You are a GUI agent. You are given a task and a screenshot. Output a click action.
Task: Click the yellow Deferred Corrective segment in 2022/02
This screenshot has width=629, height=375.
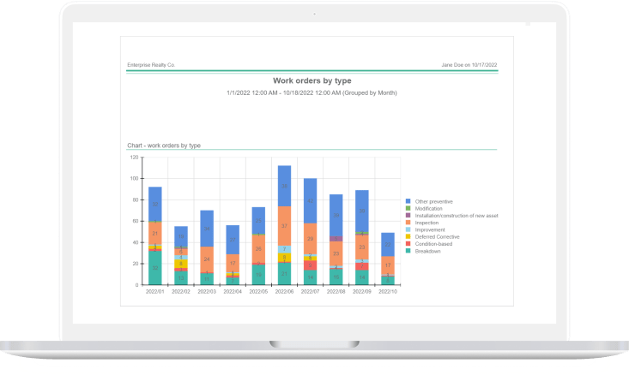tap(181, 264)
